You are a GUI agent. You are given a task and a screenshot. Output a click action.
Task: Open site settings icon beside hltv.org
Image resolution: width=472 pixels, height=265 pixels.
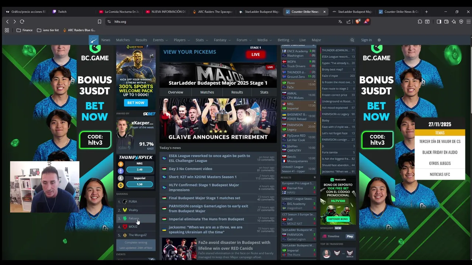109,22
